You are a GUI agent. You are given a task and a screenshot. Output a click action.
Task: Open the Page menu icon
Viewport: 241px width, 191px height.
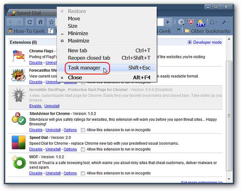click(x=214, y=22)
